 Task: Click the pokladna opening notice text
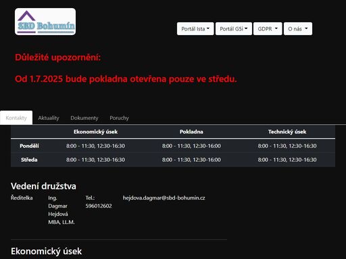click(x=126, y=79)
